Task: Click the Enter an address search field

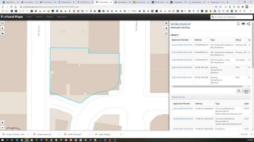Action: coord(235,17)
